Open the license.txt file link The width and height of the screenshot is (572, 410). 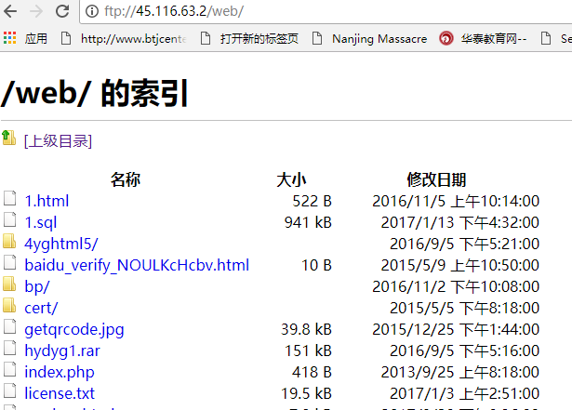(60, 393)
